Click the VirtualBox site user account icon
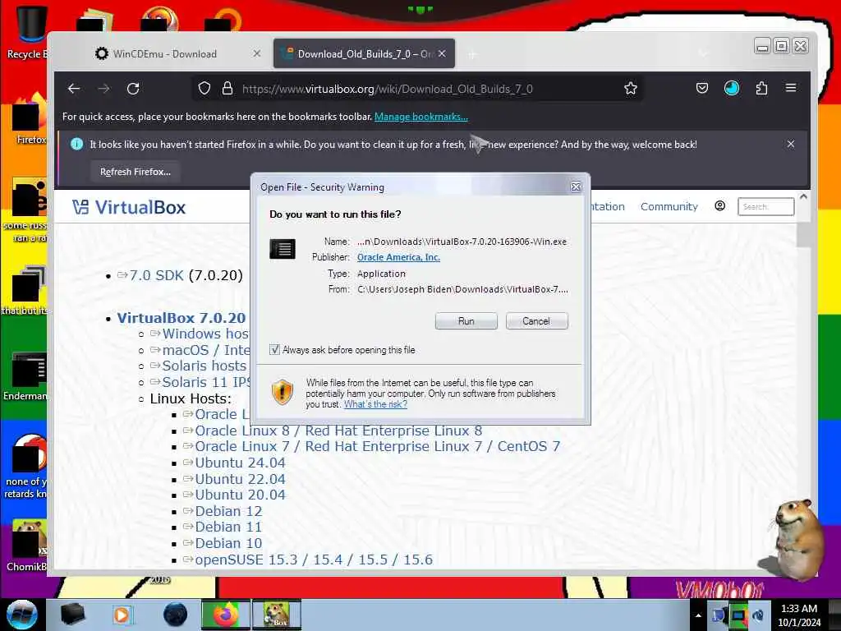The width and height of the screenshot is (841, 631). [719, 206]
